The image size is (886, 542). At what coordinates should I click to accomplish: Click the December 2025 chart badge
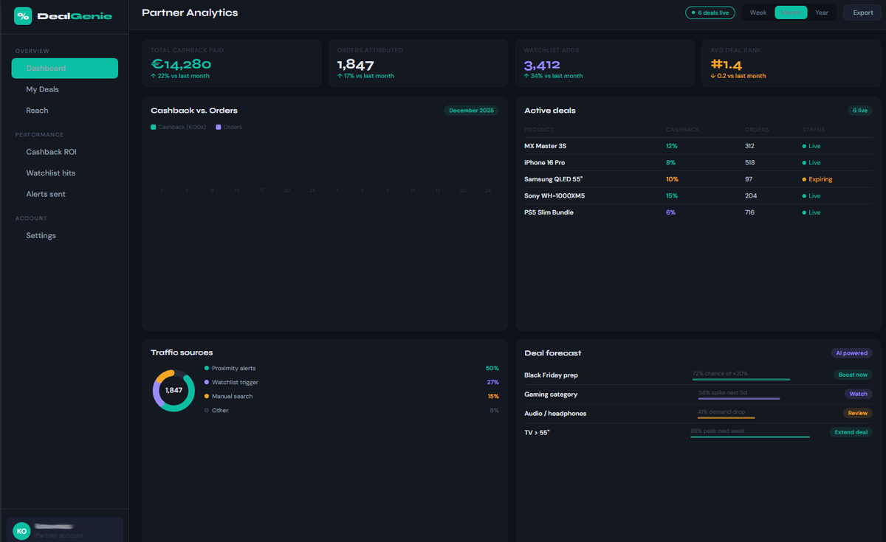pyautogui.click(x=471, y=111)
